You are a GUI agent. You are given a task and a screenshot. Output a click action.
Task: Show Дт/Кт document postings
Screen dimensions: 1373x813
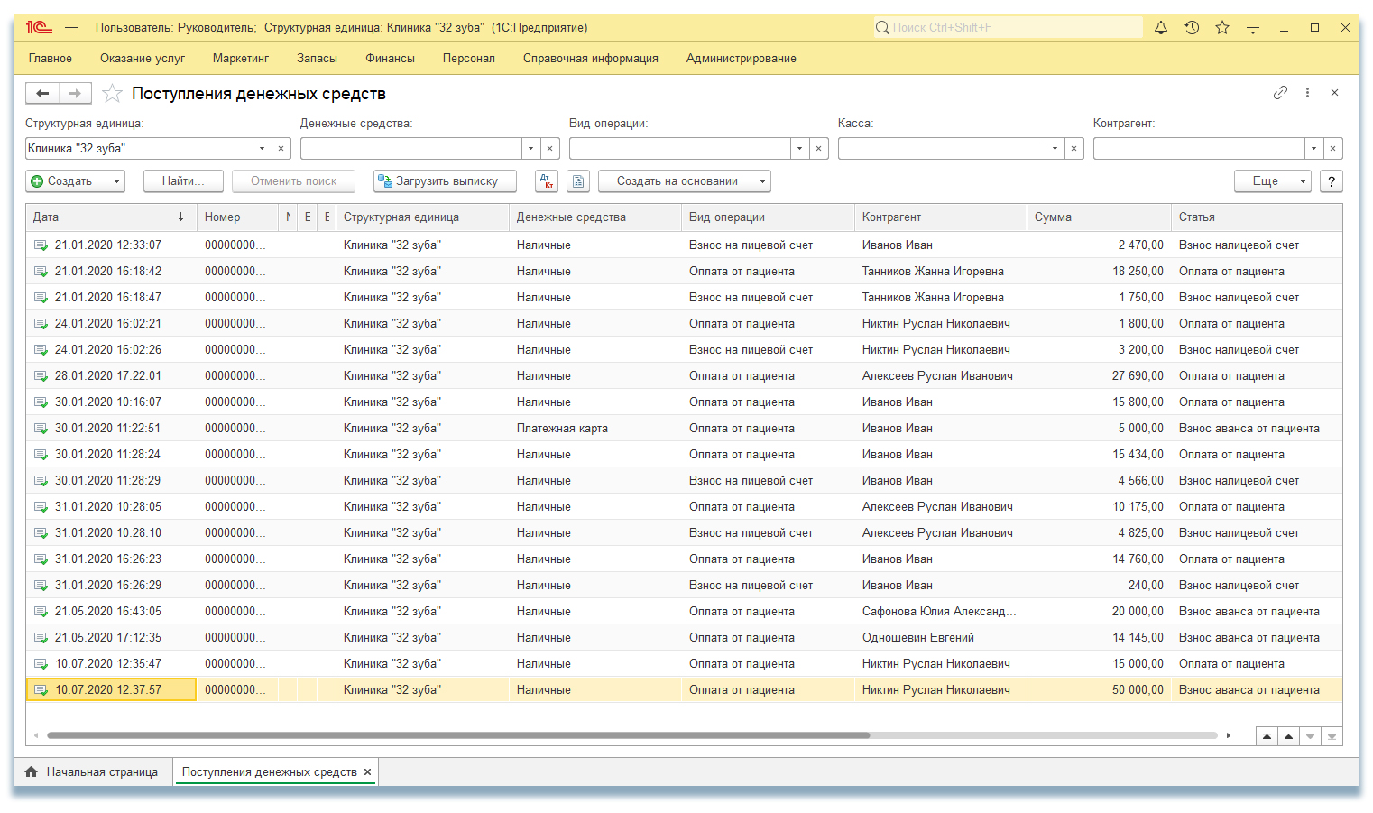(547, 181)
